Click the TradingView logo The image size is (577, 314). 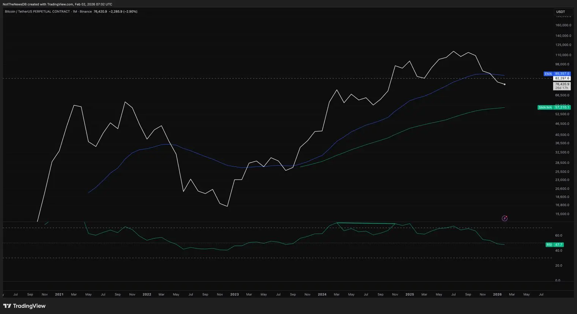[x=24, y=306]
